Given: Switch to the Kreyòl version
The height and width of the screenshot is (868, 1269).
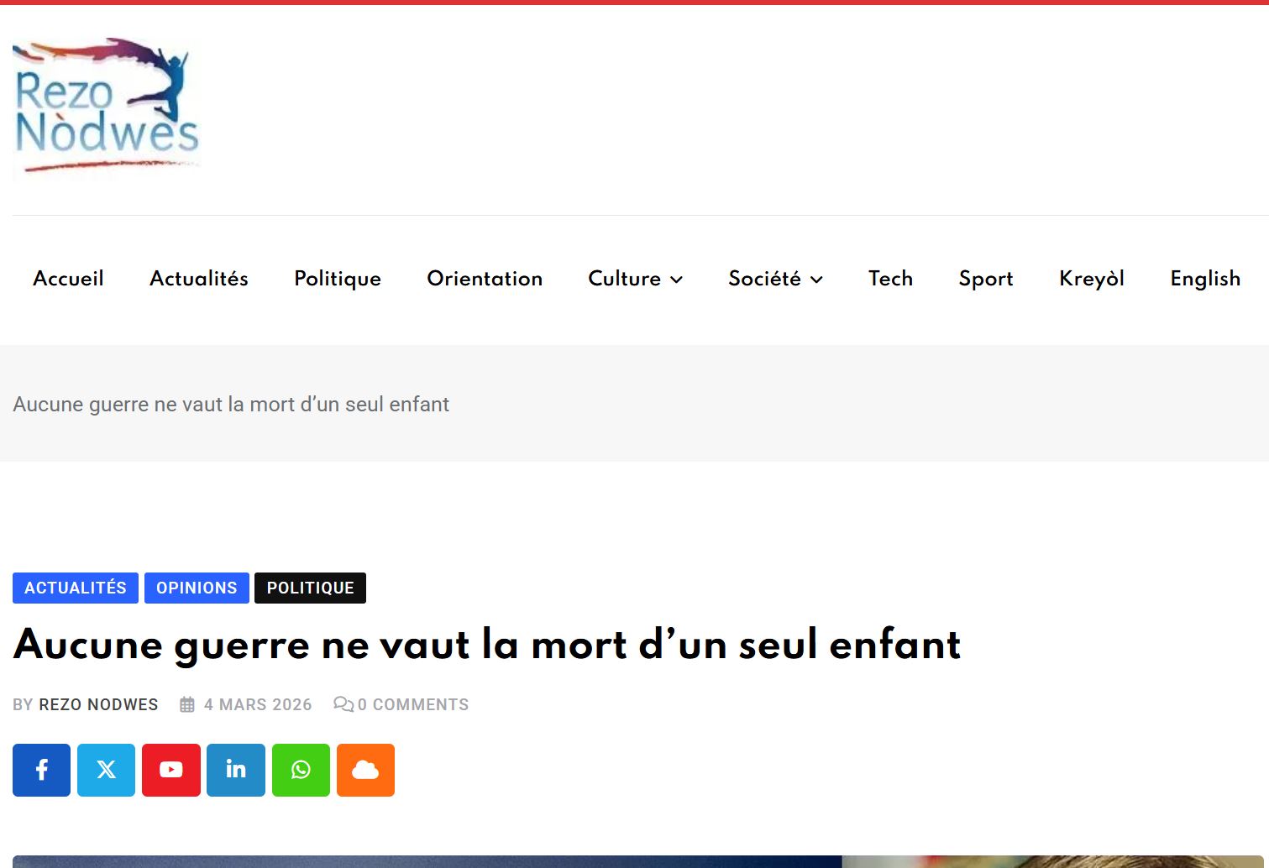Looking at the screenshot, I should (1091, 279).
